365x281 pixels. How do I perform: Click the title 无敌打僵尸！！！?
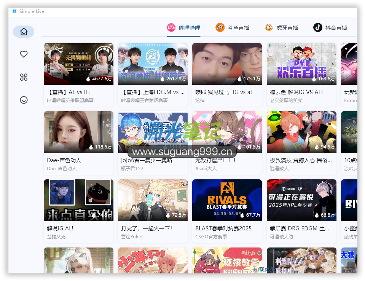coord(215,160)
